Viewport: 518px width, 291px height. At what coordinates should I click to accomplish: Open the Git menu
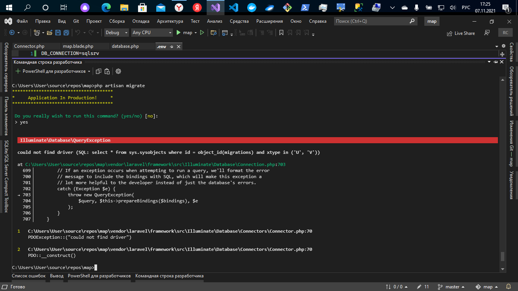(x=76, y=21)
